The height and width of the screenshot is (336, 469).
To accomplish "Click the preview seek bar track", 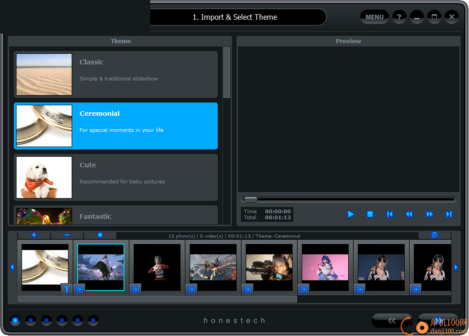I will [x=349, y=199].
